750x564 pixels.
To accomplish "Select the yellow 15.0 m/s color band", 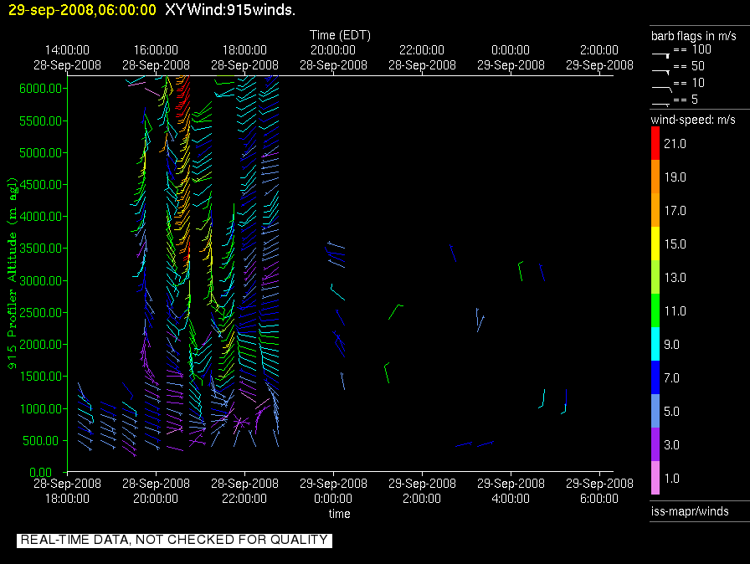I will (x=655, y=244).
